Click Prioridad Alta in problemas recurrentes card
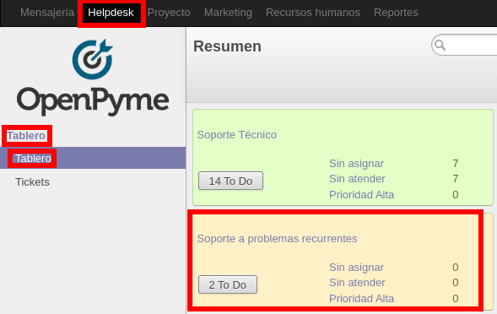 pos(361,298)
